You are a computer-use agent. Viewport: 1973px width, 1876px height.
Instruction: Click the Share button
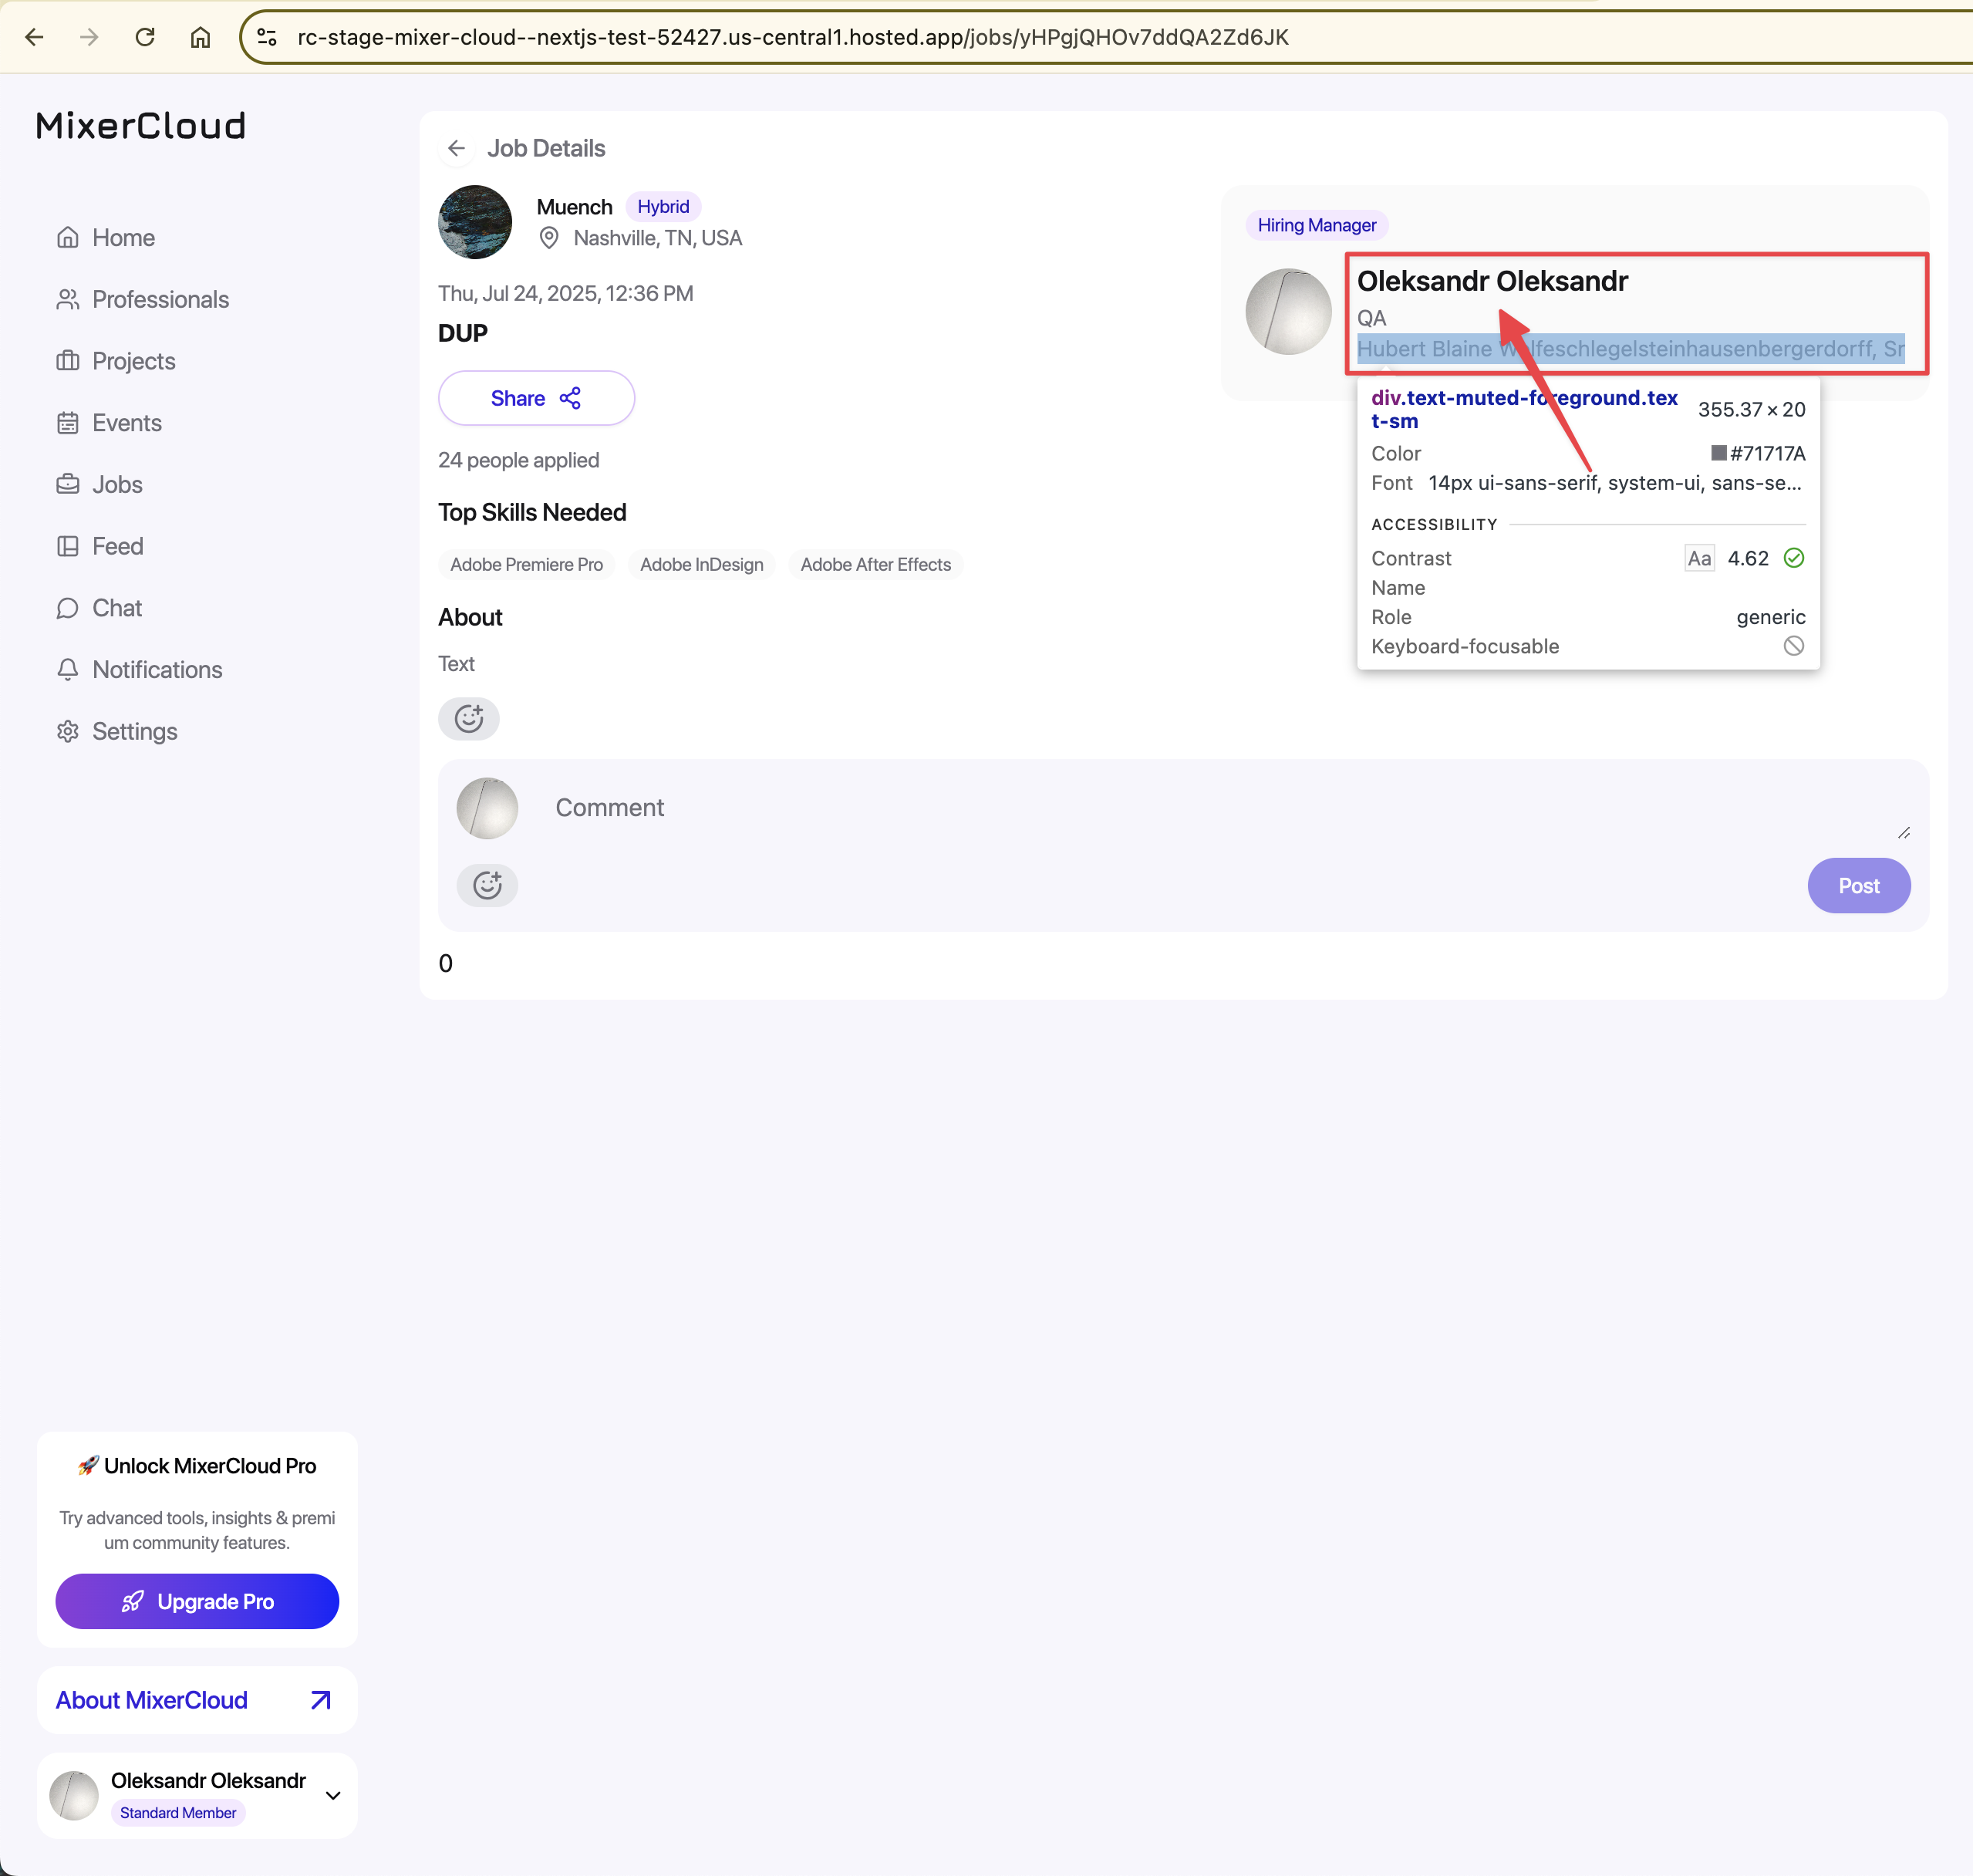(x=536, y=398)
